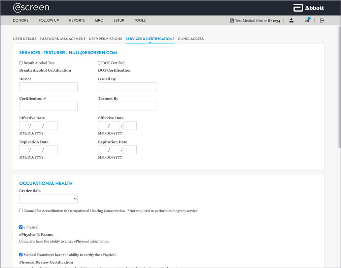Click the DOT Issued By field
This screenshot has width=341, height=268.
tap(127, 87)
